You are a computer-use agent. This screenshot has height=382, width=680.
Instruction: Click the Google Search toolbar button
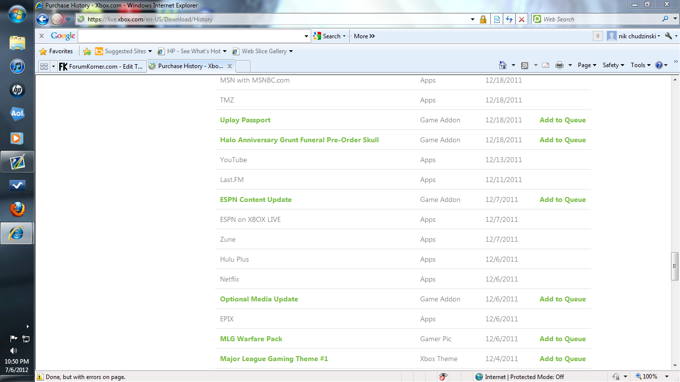[x=329, y=36]
